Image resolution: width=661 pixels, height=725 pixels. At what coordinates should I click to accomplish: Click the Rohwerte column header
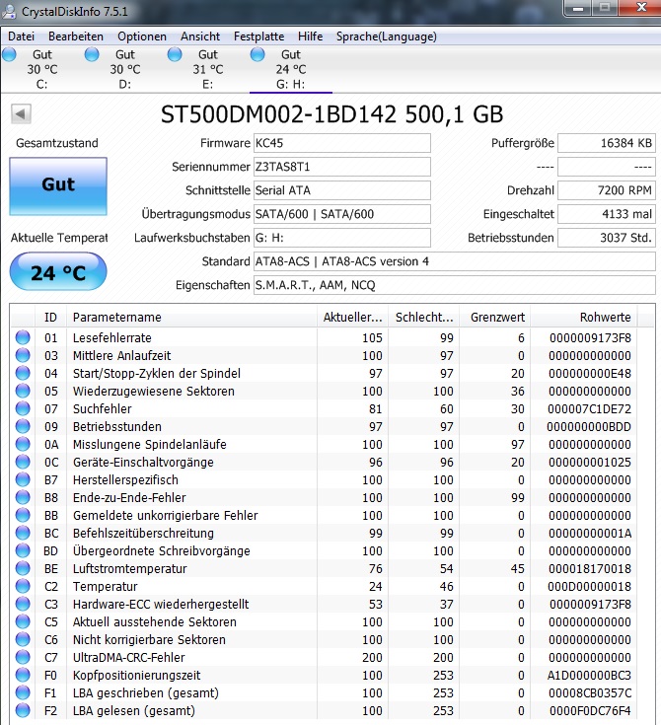tap(584, 318)
